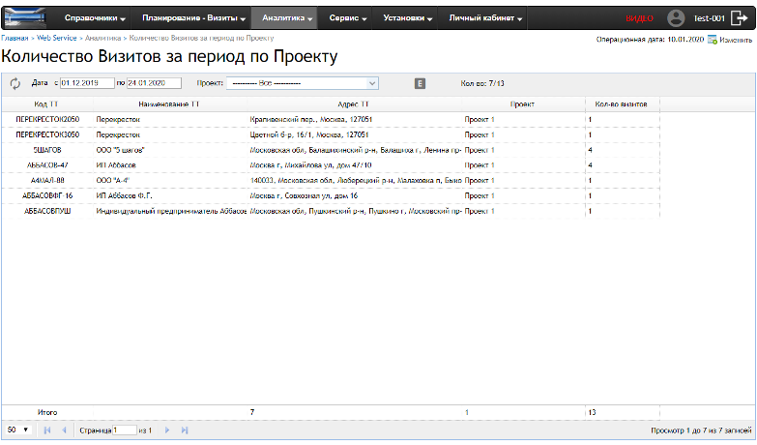Image resolution: width=757 pixels, height=445 pixels.
Task: Click the application logo in the header
Action: [x=24, y=18]
